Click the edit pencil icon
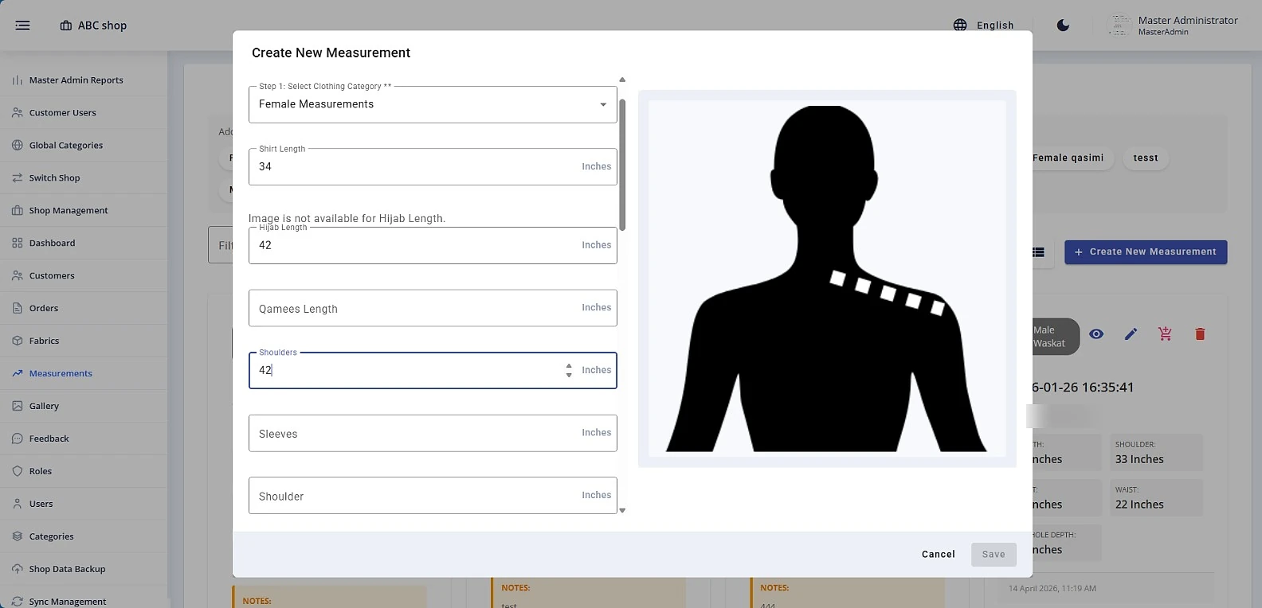The width and height of the screenshot is (1262, 608). click(x=1131, y=334)
